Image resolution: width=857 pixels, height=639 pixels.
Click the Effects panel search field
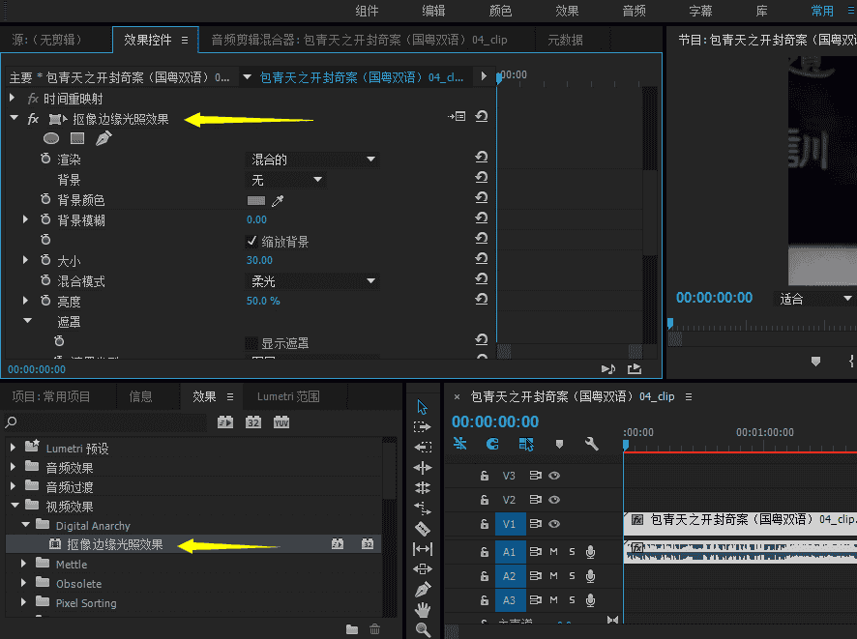click(97, 423)
